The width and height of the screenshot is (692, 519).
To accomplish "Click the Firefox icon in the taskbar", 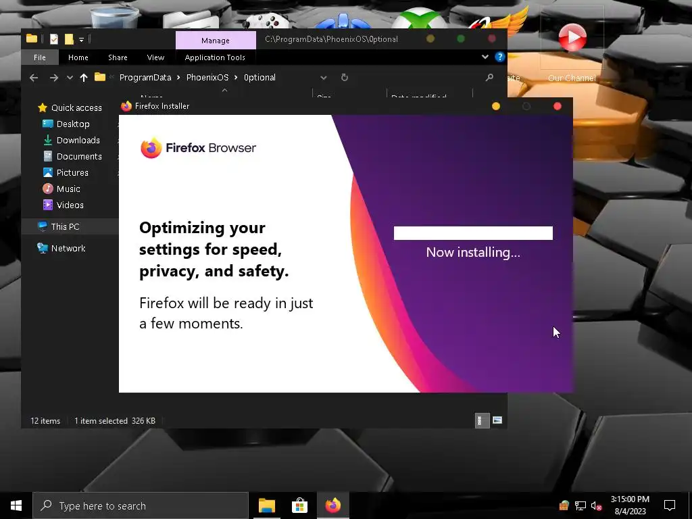I will (332, 505).
